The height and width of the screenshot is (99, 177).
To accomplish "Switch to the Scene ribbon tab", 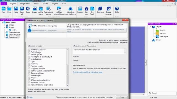I will tap(36, 4).
